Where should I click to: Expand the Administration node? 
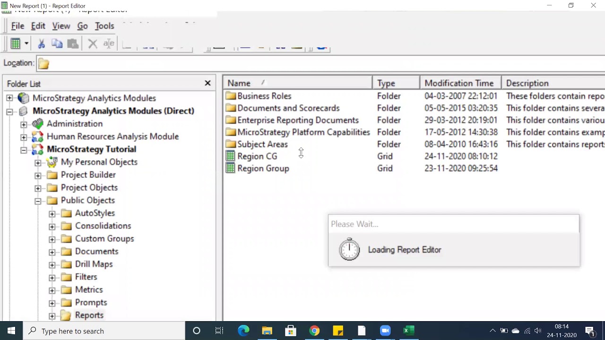click(24, 124)
